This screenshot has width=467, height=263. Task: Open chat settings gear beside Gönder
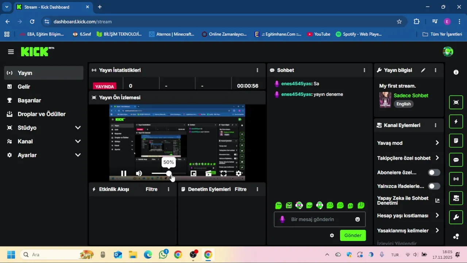tap(332, 235)
